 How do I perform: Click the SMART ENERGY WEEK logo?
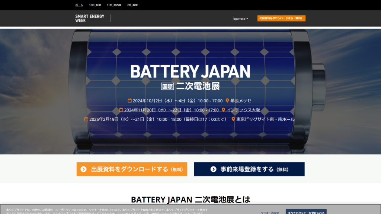point(90,19)
